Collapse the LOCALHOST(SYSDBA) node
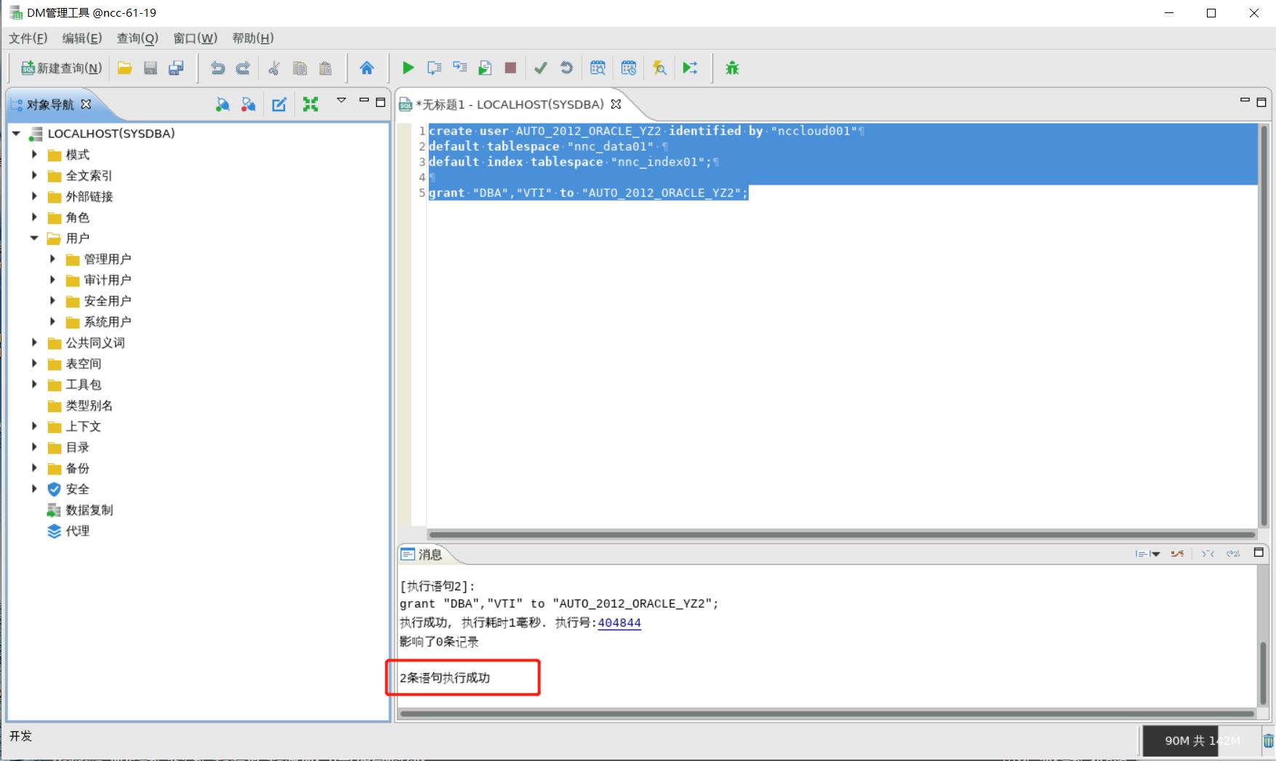Image resolution: width=1276 pixels, height=761 pixels. point(16,134)
